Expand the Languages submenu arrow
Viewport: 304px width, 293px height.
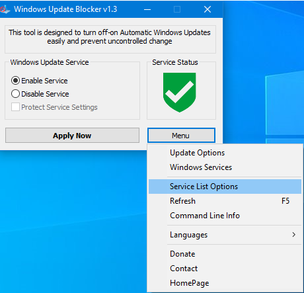click(x=293, y=235)
